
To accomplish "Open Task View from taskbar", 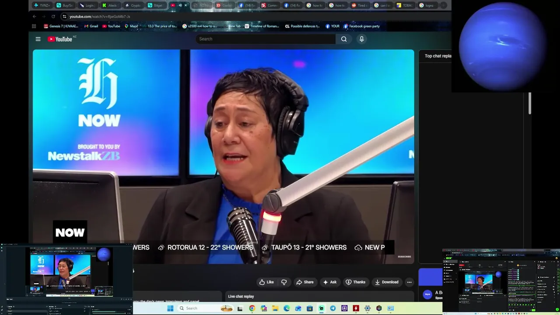I will click(x=240, y=308).
